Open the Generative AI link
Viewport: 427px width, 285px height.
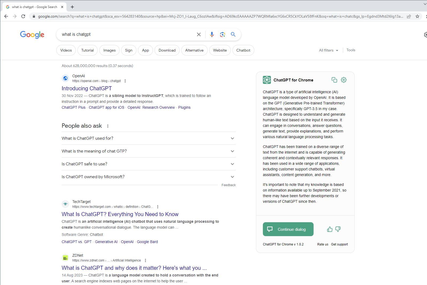106,242
